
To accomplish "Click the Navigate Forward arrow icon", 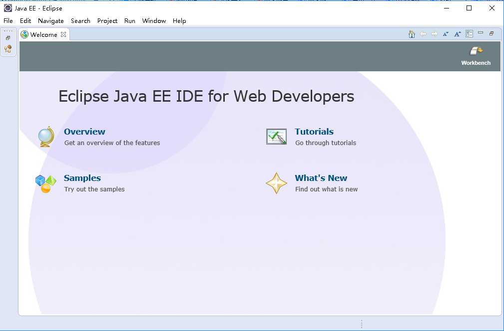I will tap(434, 34).
